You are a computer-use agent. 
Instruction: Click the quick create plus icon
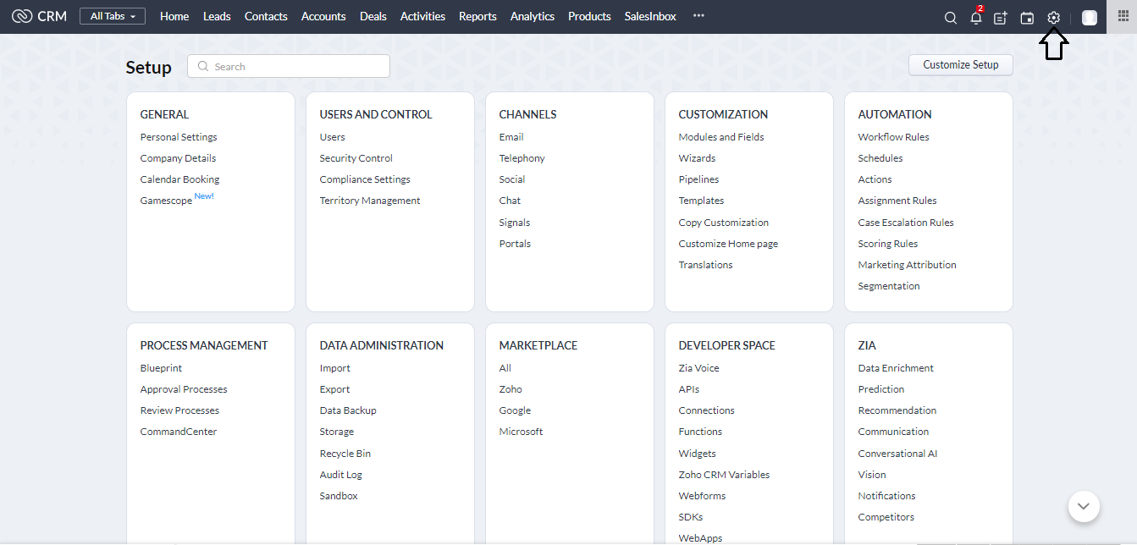click(x=1001, y=18)
